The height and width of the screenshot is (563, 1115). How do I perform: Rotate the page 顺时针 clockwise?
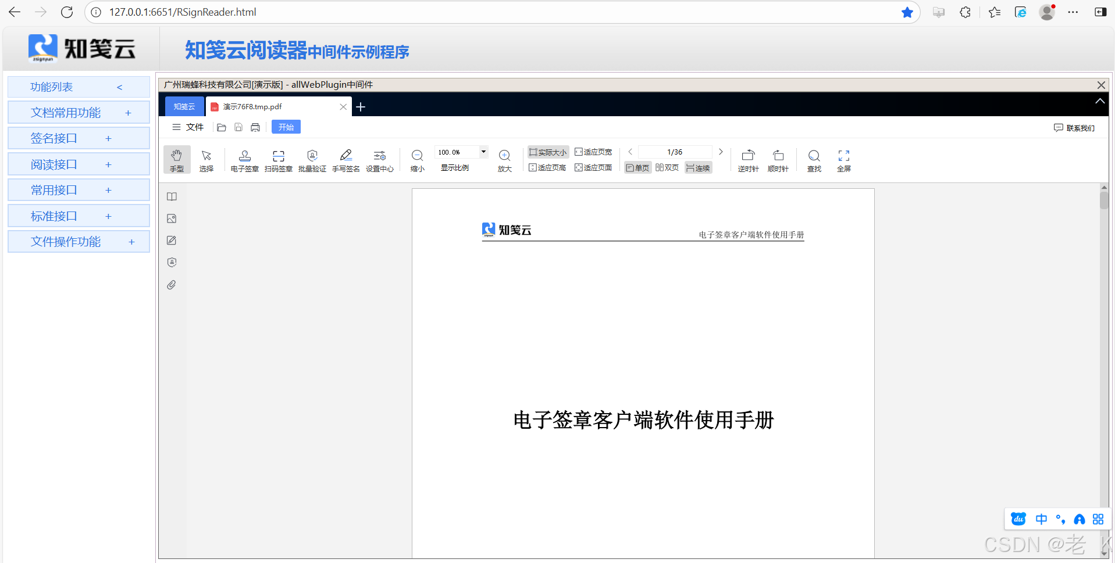778,160
